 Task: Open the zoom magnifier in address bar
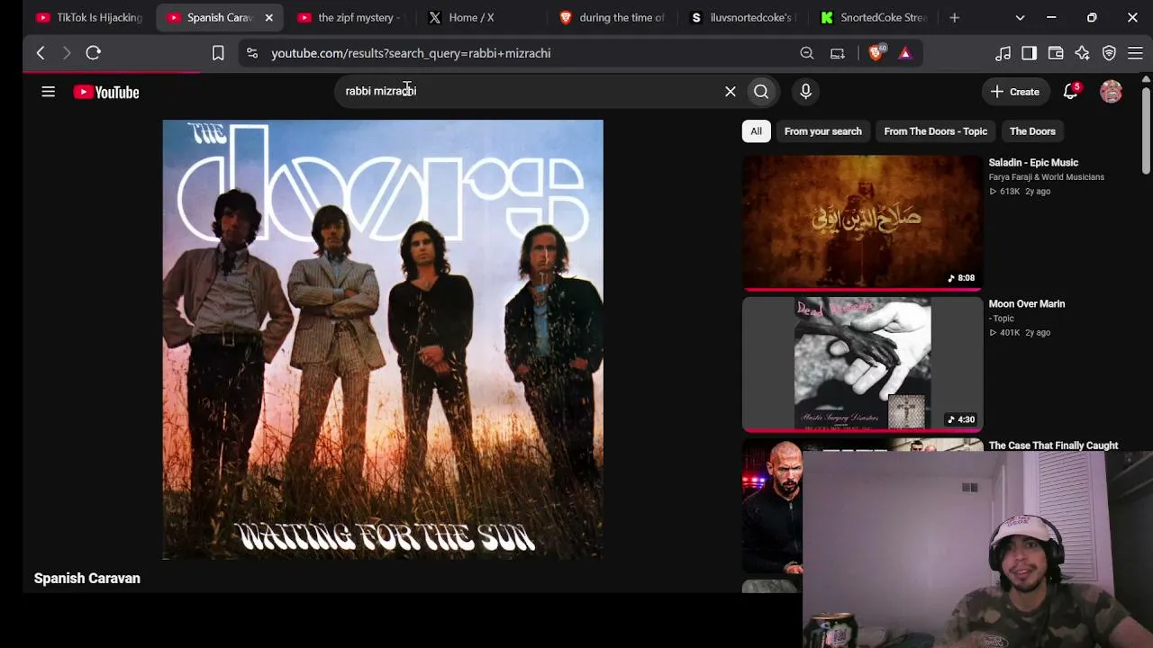807,53
